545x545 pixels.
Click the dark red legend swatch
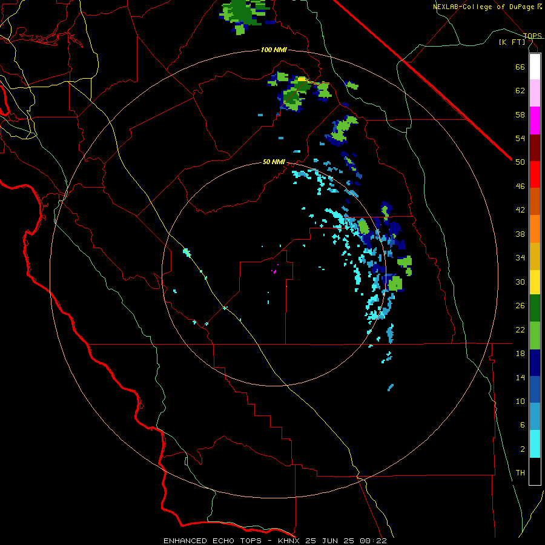click(x=535, y=148)
